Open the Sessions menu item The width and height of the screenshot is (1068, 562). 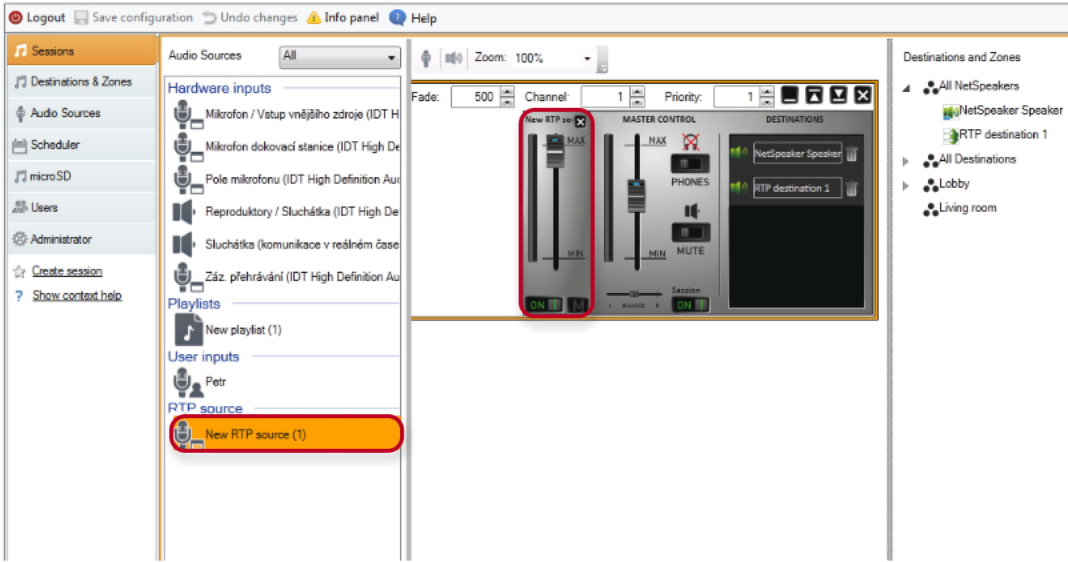tap(83, 51)
